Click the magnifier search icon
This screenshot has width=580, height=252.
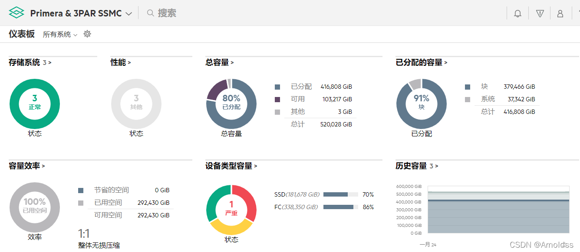pyautogui.click(x=151, y=13)
